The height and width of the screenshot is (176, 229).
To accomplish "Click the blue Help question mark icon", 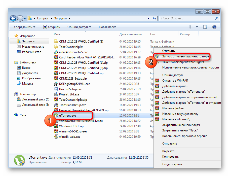I will click(x=214, y=27).
